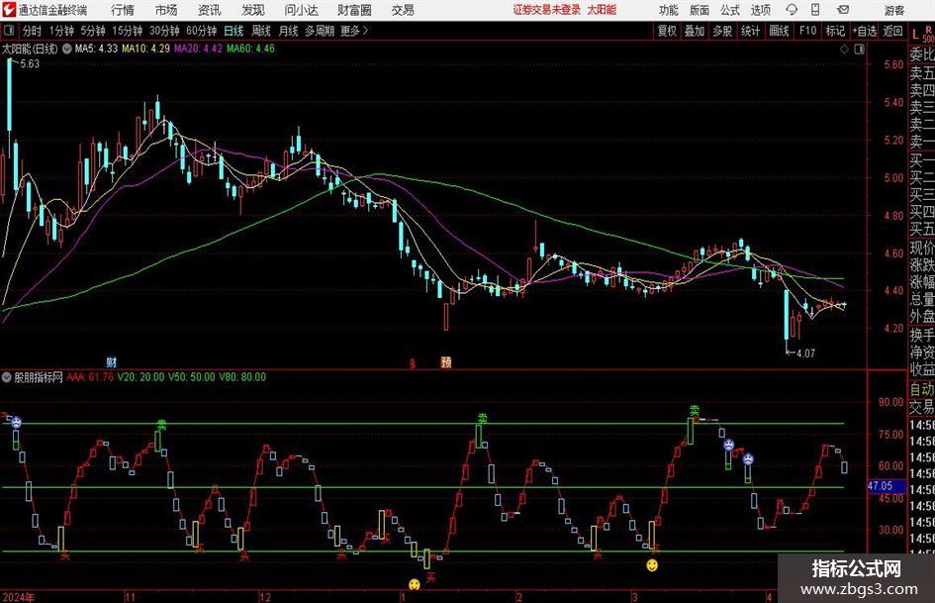The height and width of the screenshot is (603, 935).
Task: Expand the 股朋指标网 indicator dropdown arrow
Action: [7, 377]
